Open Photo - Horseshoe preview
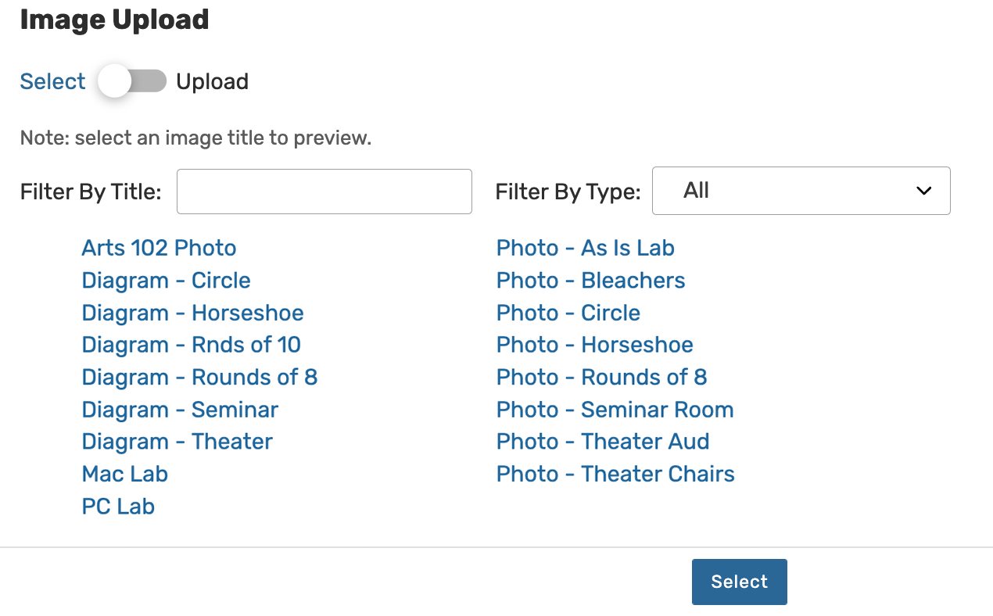 click(x=594, y=346)
